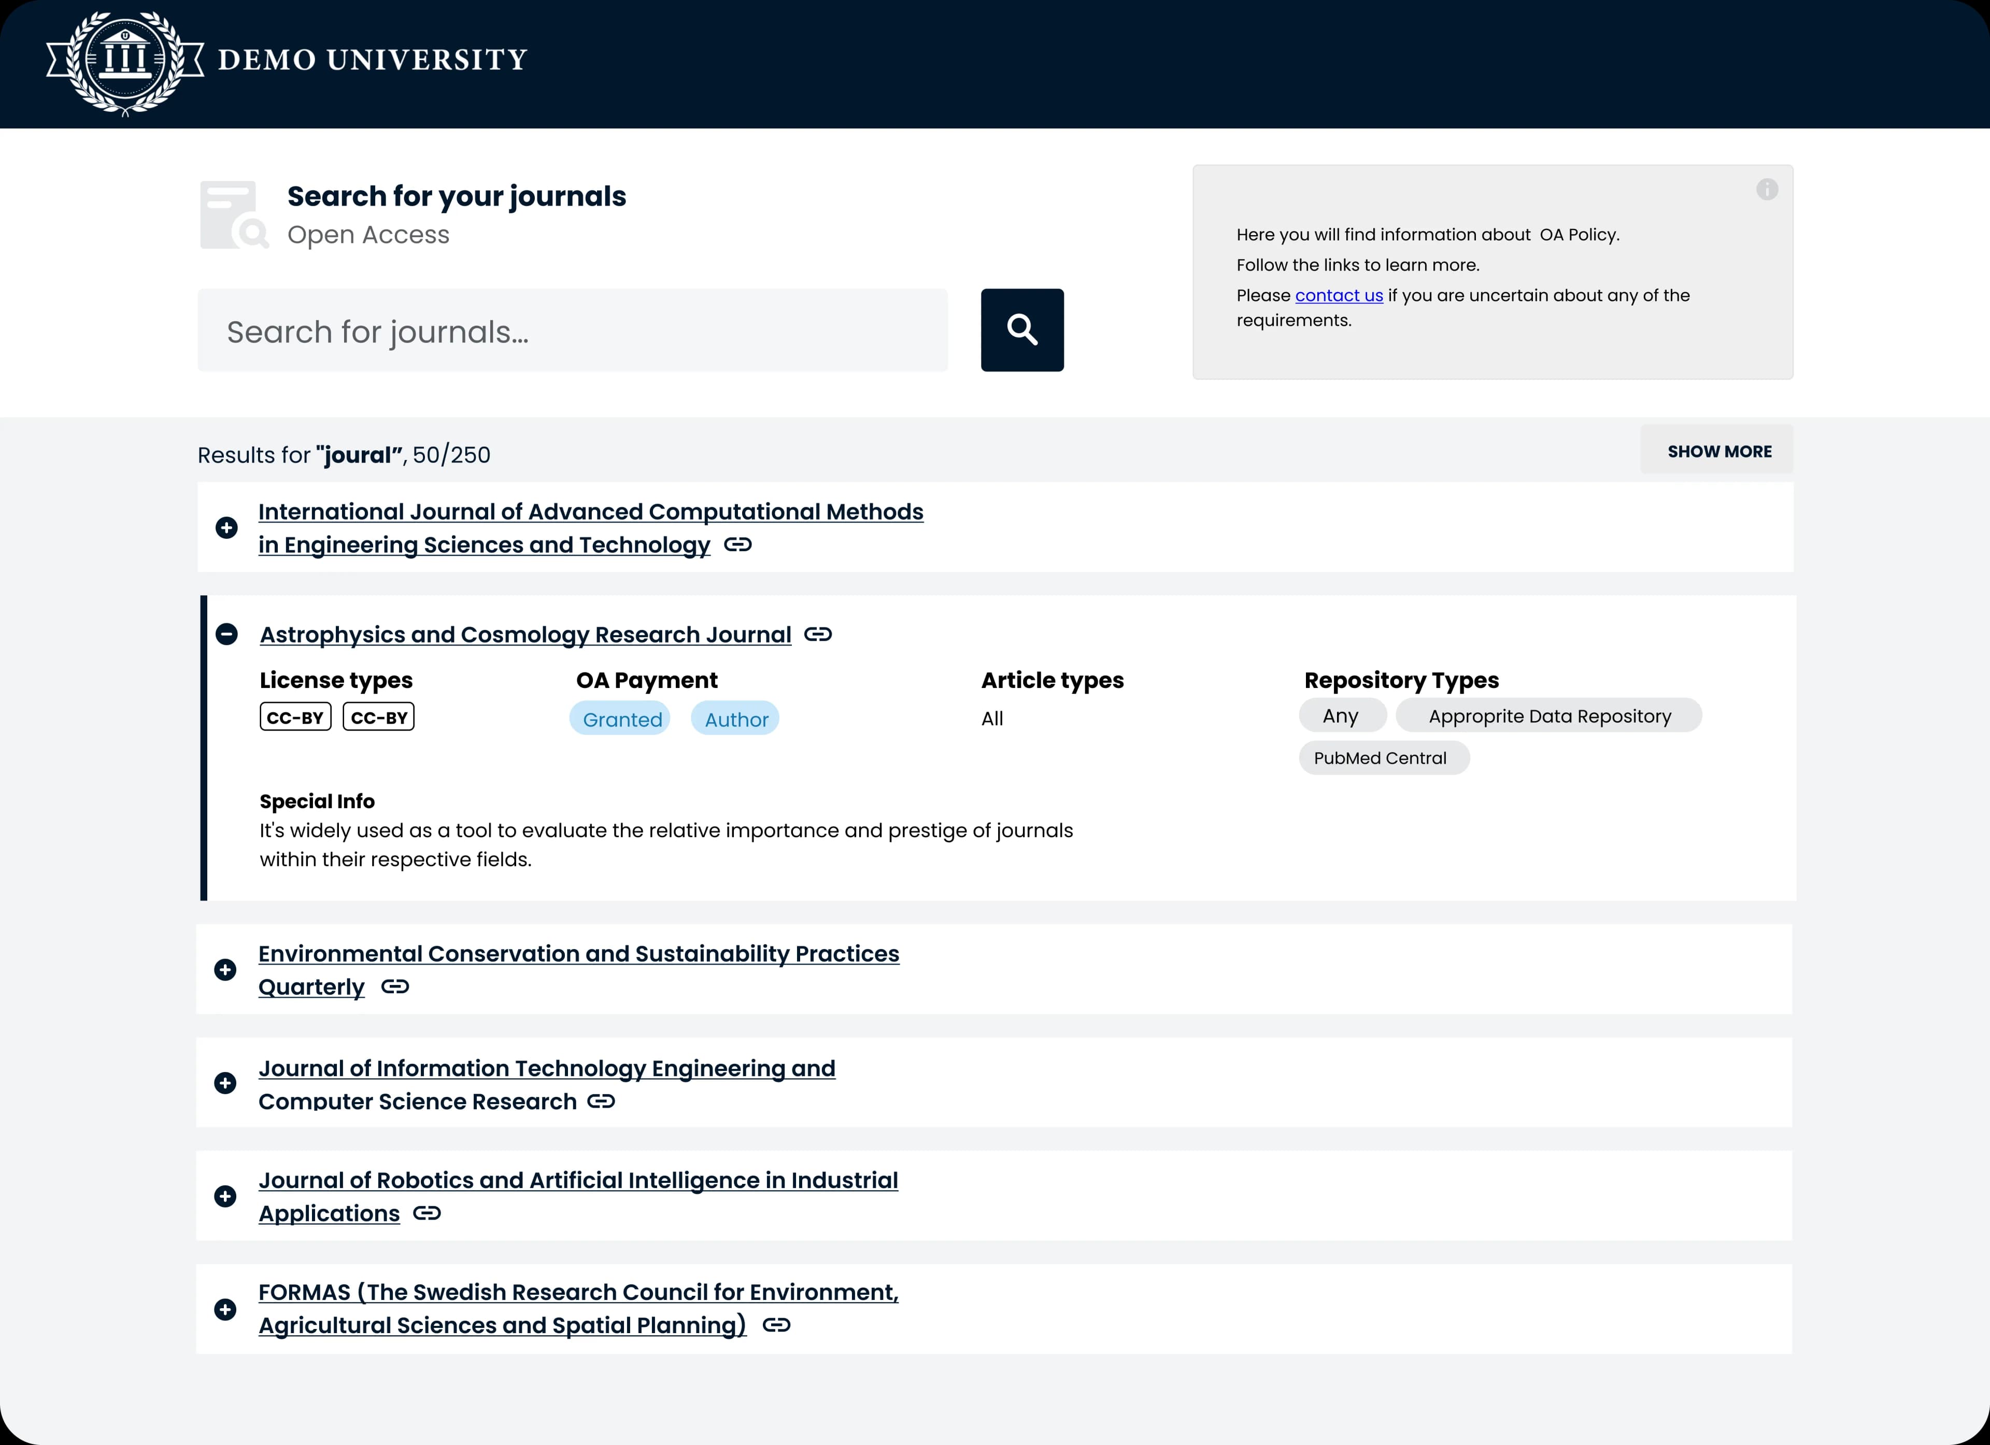Click the magnifier search button
Viewport: 1990px width, 1445px height.
coord(1022,330)
